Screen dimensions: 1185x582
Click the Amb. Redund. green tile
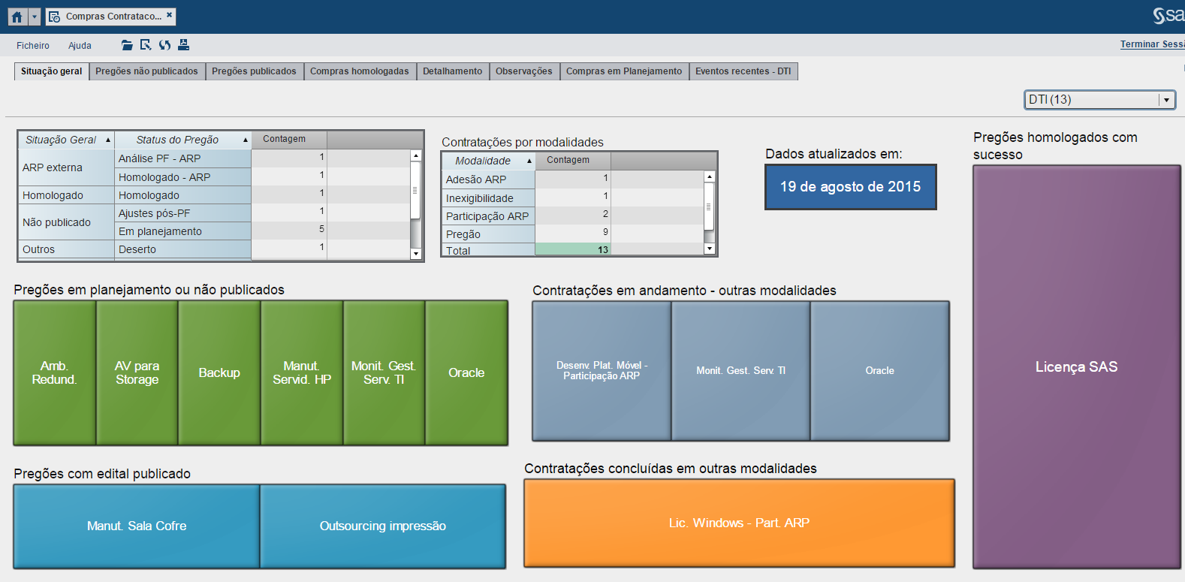coord(55,372)
